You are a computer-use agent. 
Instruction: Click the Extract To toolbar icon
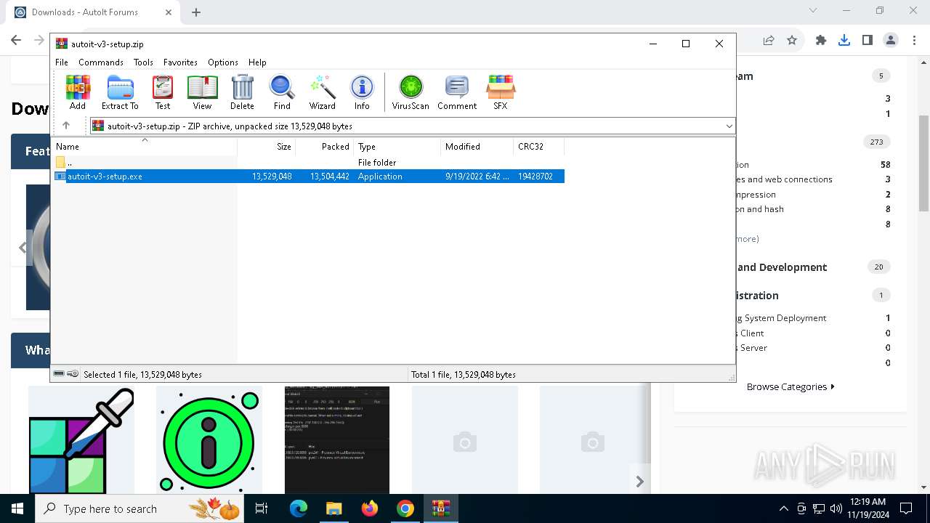[120, 92]
